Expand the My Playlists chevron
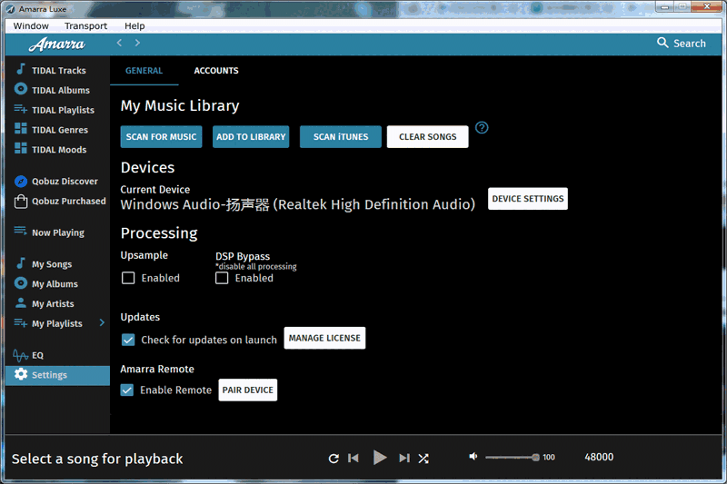The image size is (727, 484). [102, 323]
